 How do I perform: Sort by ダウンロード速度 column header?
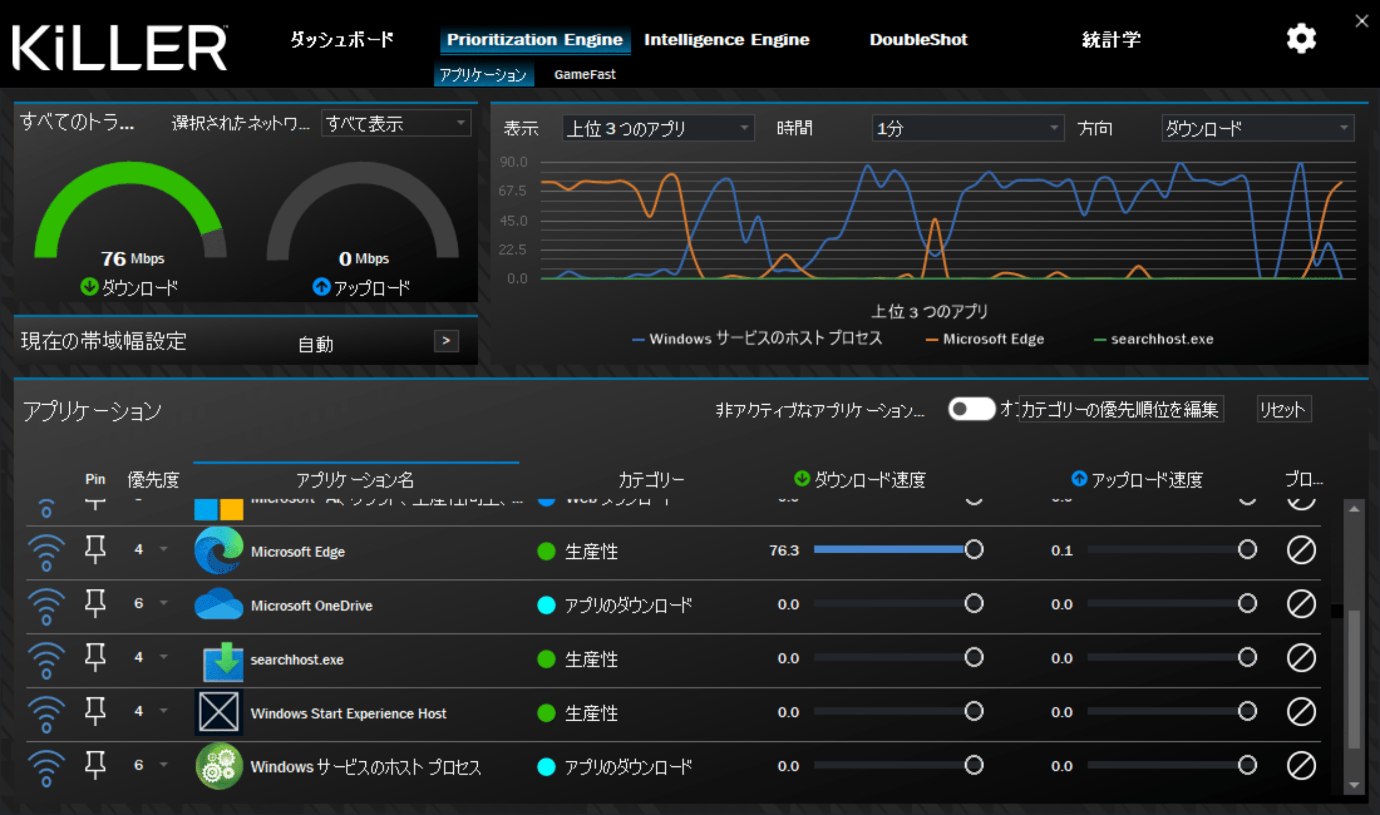(x=860, y=480)
